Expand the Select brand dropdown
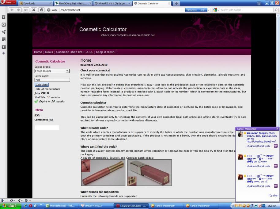 [x=67, y=71]
